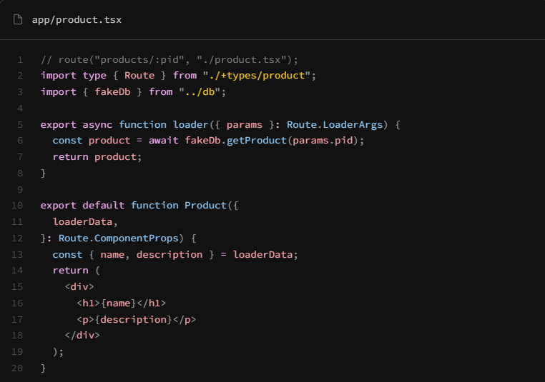Click the route comment on the first line
Image resolution: width=545 pixels, height=382 pixels.
pyautogui.click(x=170, y=59)
